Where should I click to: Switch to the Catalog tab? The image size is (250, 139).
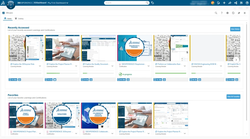(19, 19)
